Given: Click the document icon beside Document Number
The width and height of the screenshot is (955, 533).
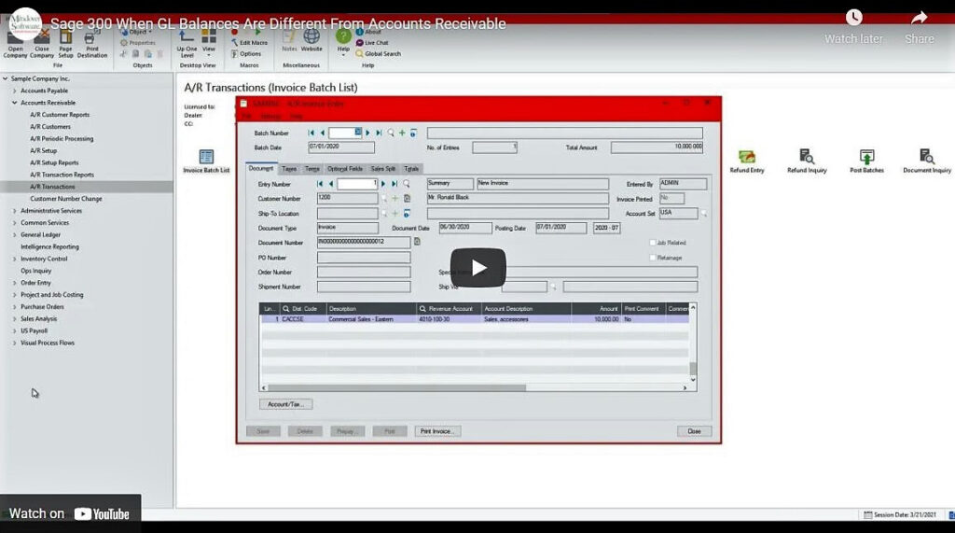Looking at the screenshot, I should pos(417,242).
